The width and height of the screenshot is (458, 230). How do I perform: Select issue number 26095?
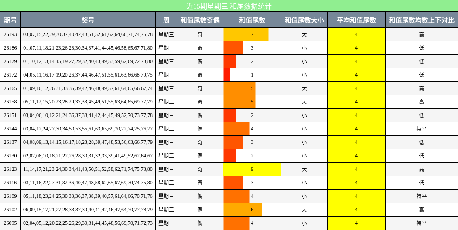(10, 223)
